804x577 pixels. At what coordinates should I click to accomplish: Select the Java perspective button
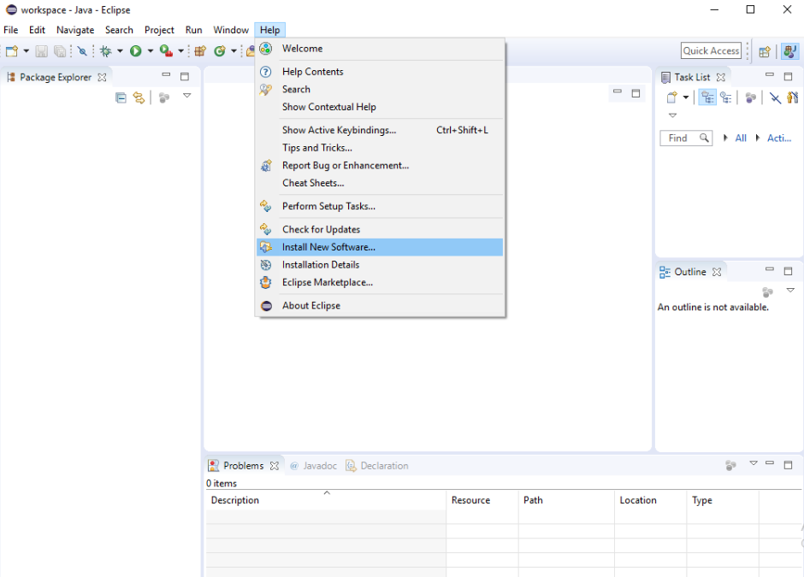(x=790, y=51)
